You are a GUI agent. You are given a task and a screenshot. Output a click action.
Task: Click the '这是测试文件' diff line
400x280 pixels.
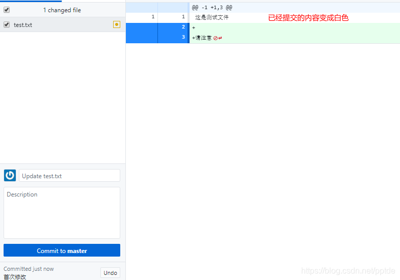coord(212,17)
